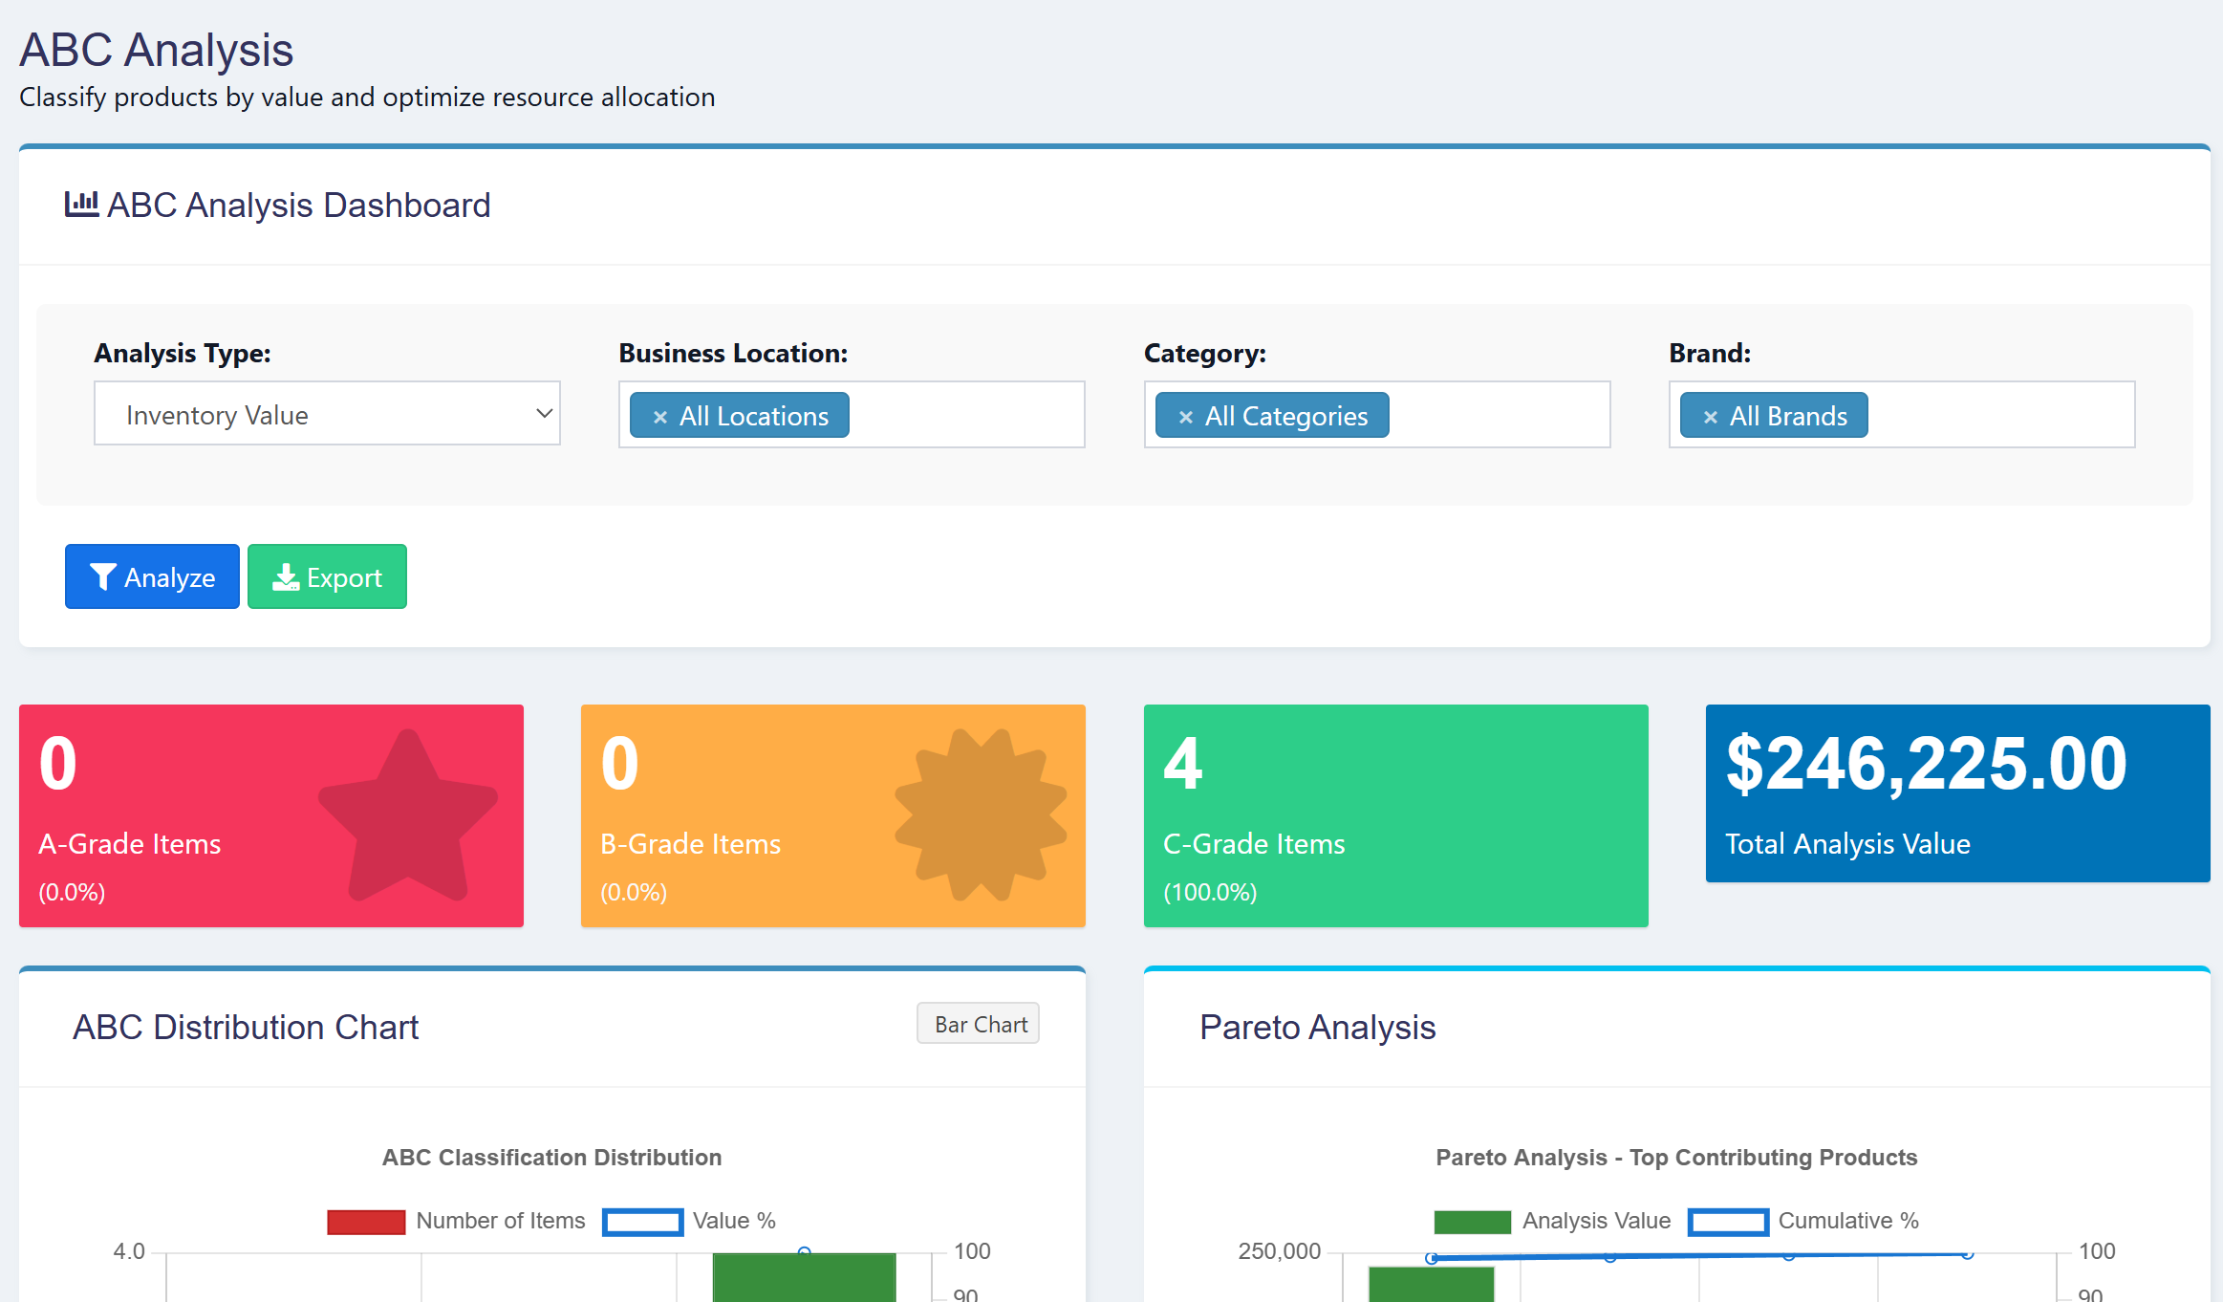Remove the All Categories tag
This screenshot has height=1302, width=2223.
tap(1185, 417)
